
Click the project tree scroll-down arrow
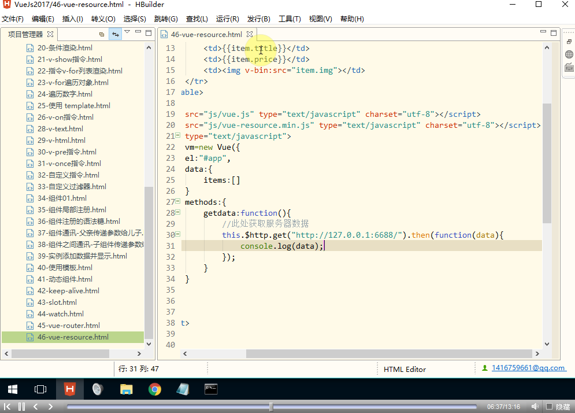tap(149, 344)
